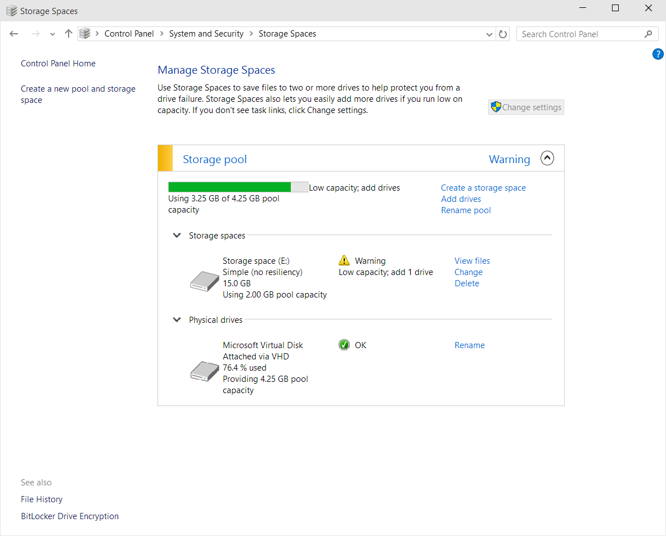666x536 pixels.
Task: Click the "Low capacity; add drives" text
Action: (x=354, y=188)
